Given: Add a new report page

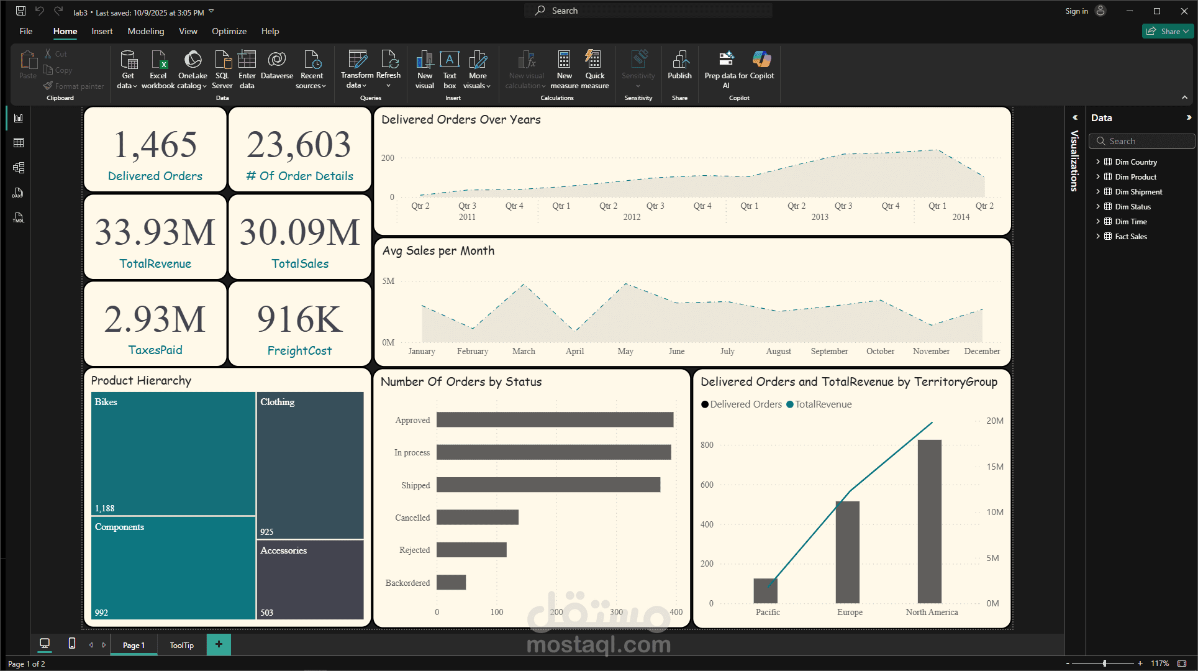Looking at the screenshot, I should [x=219, y=644].
